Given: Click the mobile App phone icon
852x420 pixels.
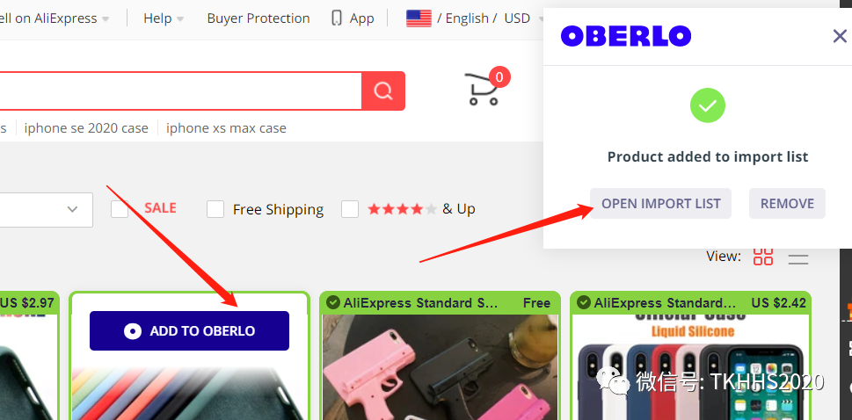Looking at the screenshot, I should (x=337, y=18).
